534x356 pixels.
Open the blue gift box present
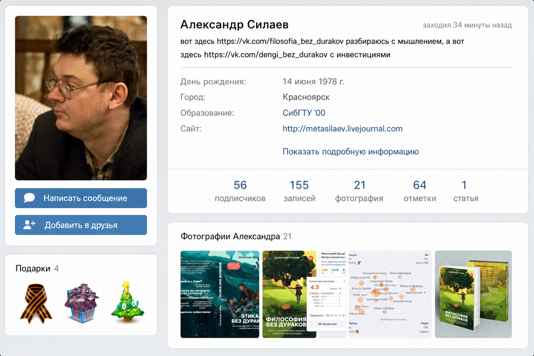tap(81, 303)
